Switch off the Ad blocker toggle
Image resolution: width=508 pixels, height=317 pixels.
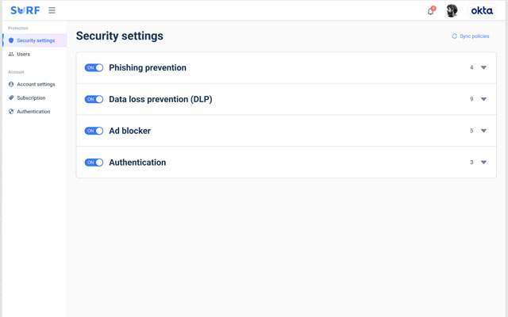click(94, 131)
